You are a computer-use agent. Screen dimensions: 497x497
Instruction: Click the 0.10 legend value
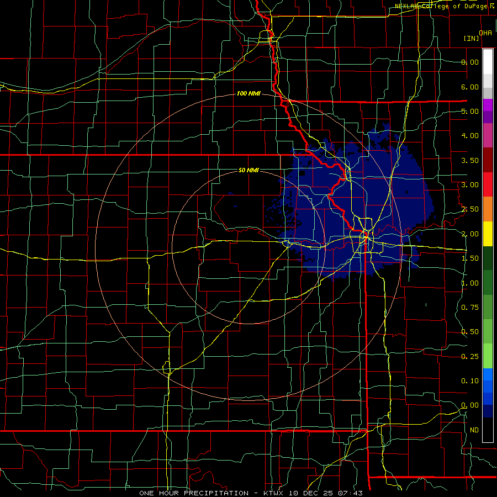470,381
